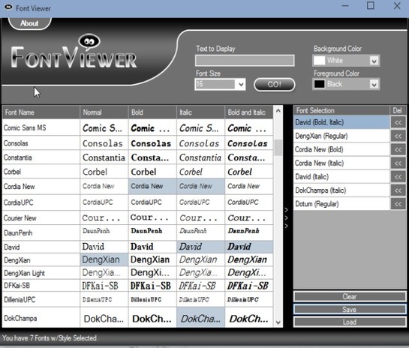
Task: Select Courier New Bold sample cell
Action: click(x=152, y=218)
